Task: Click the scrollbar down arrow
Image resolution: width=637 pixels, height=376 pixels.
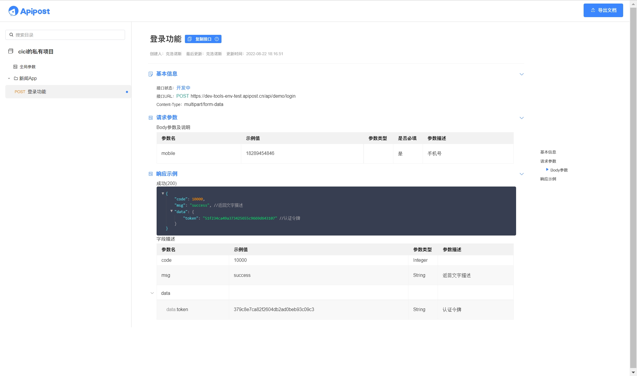Action: coord(633,372)
